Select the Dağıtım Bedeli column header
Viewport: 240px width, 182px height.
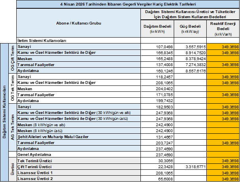[x=157, y=28]
